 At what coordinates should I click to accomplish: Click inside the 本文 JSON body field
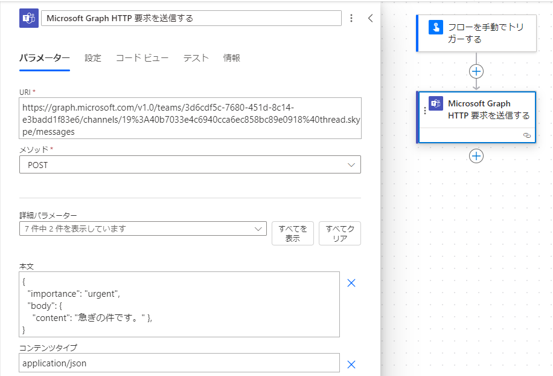pyautogui.click(x=179, y=304)
